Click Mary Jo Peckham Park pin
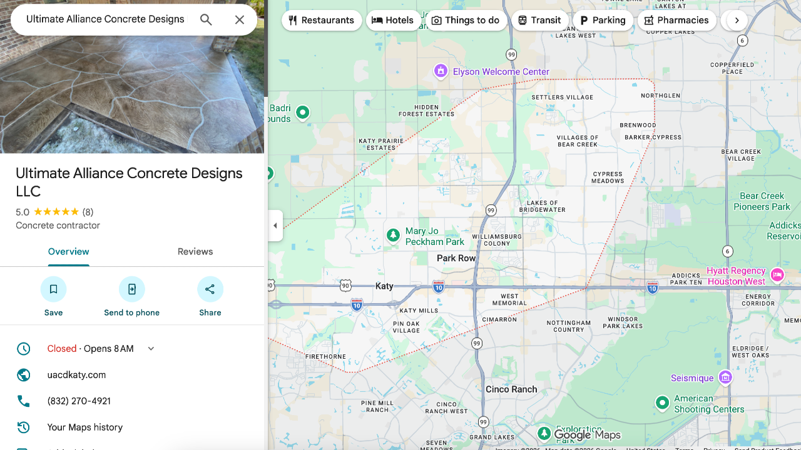 coord(393,236)
